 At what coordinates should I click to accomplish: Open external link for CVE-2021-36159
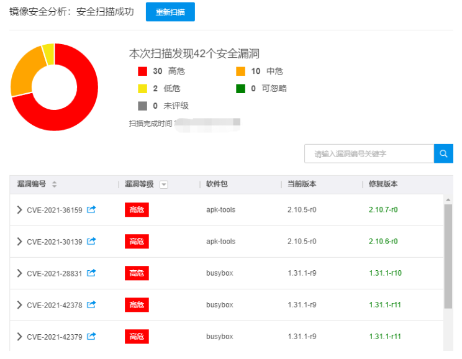tap(91, 209)
